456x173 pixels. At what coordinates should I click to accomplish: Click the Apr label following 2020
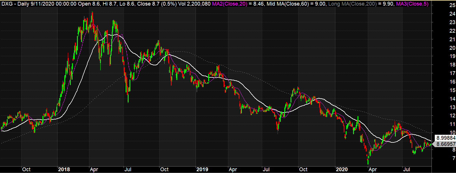pyautogui.click(x=373, y=169)
